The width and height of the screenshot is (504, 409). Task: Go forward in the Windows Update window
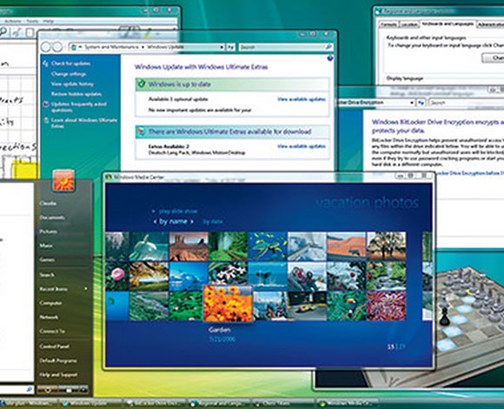(56, 47)
